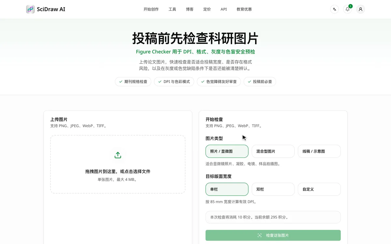Click the scan icon on the check button
The height and width of the screenshot is (244, 391).
point(260,235)
